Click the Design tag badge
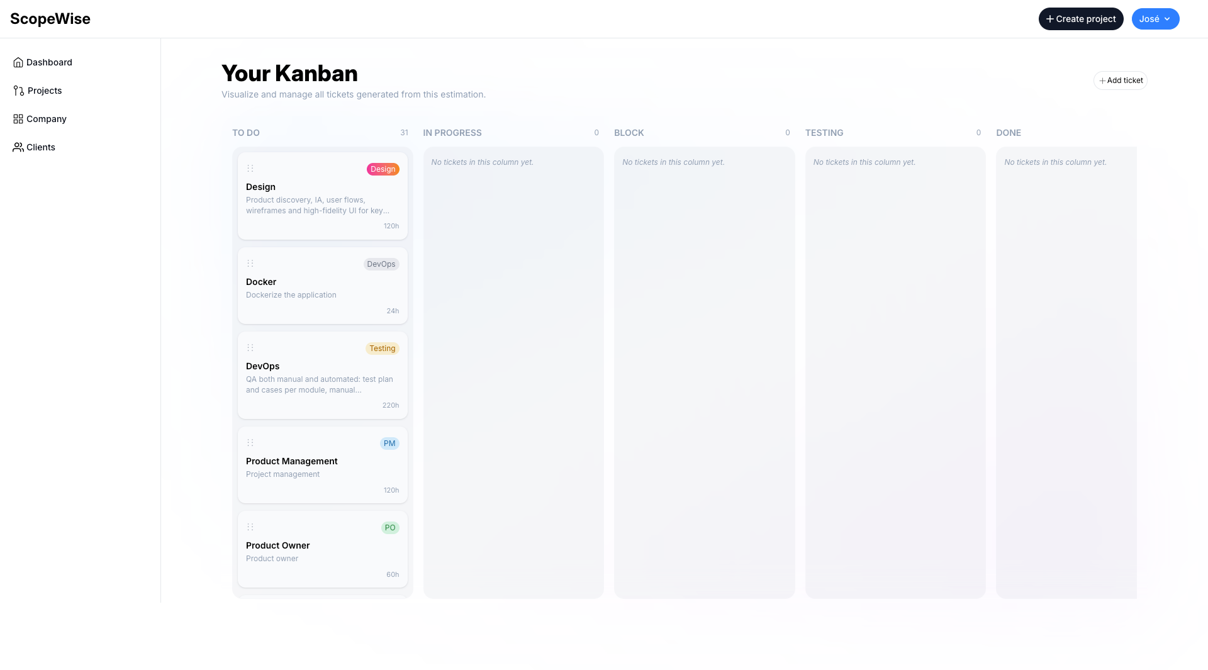 click(x=383, y=169)
